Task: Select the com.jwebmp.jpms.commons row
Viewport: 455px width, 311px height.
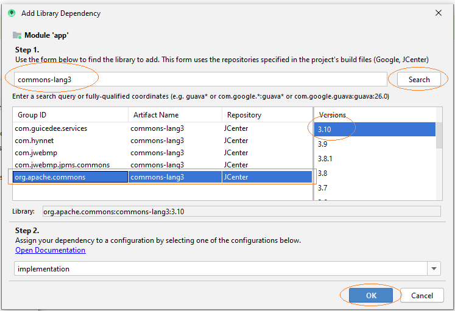Action: coord(162,165)
